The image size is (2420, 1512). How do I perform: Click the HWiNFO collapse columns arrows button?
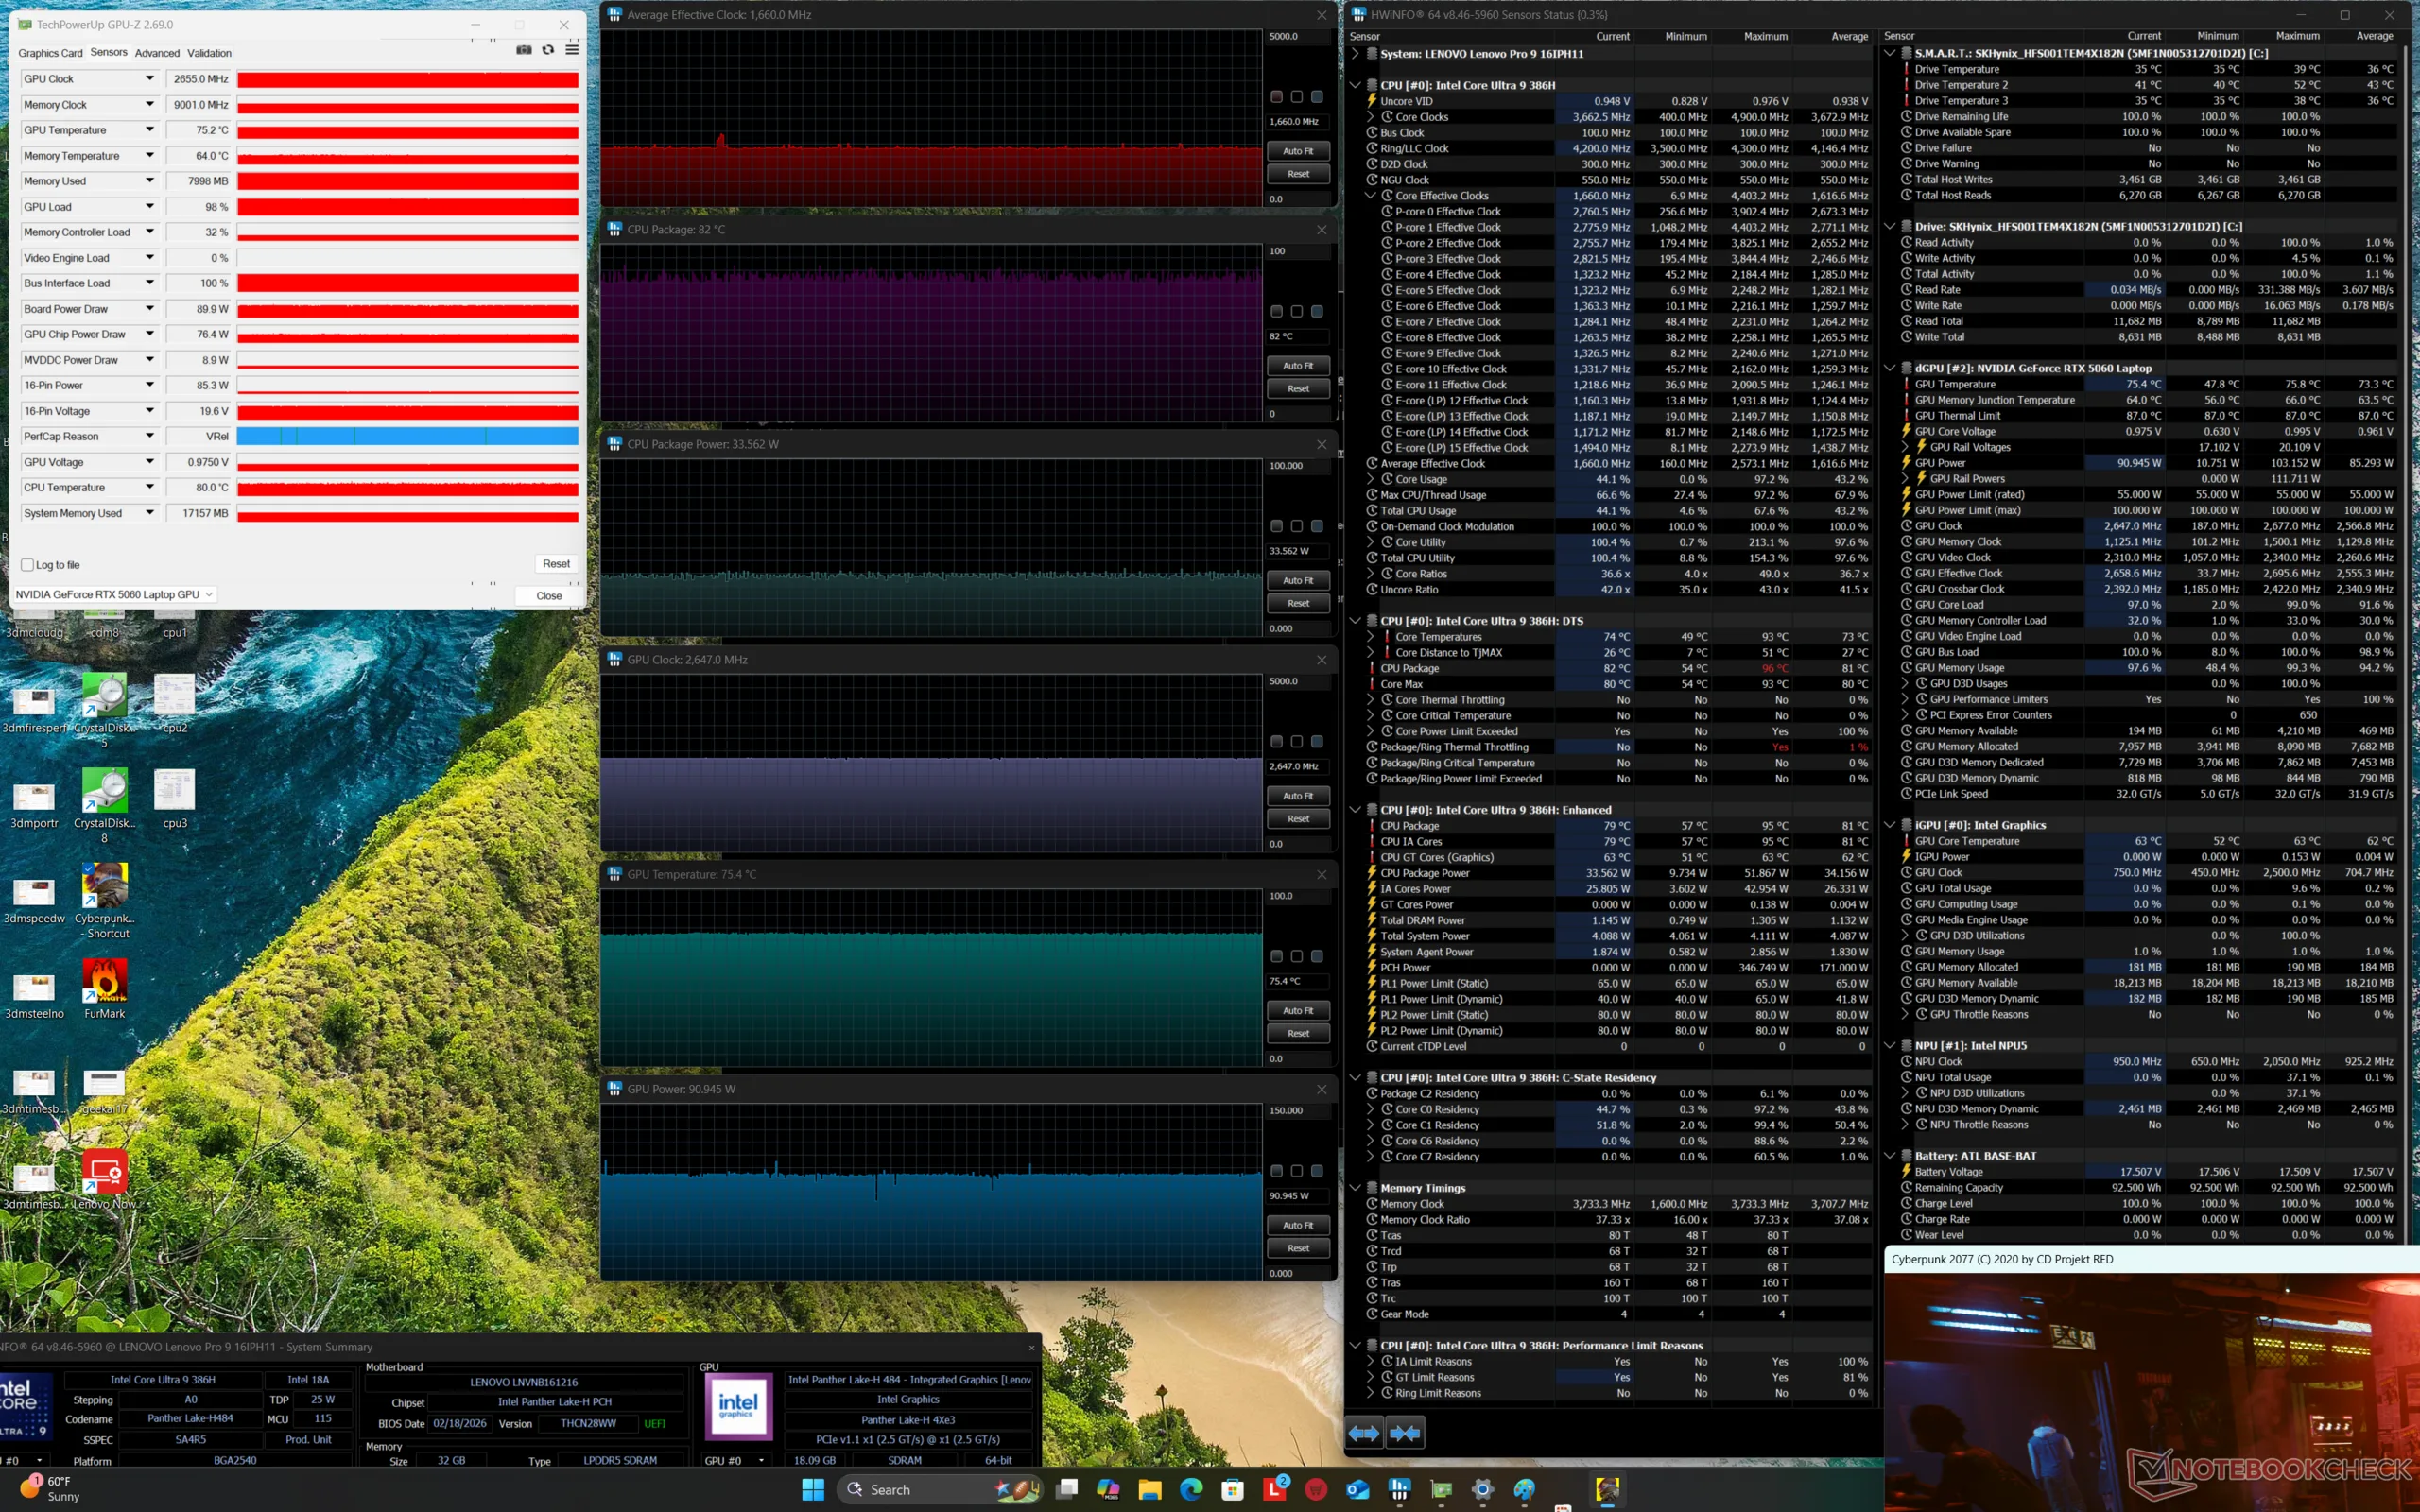1405,1433
